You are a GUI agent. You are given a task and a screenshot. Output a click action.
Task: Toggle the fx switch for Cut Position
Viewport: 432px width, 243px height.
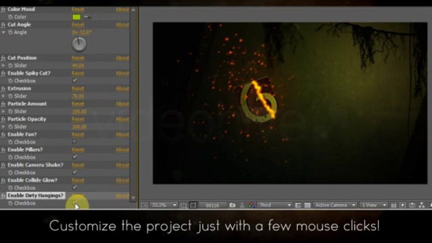coord(3,58)
